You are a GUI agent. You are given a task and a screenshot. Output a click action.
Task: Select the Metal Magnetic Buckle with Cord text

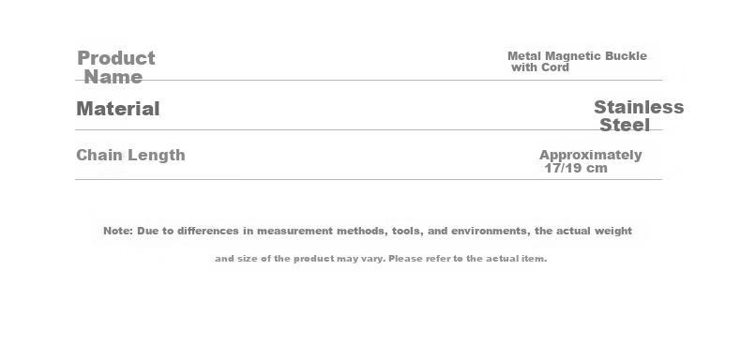point(577,62)
